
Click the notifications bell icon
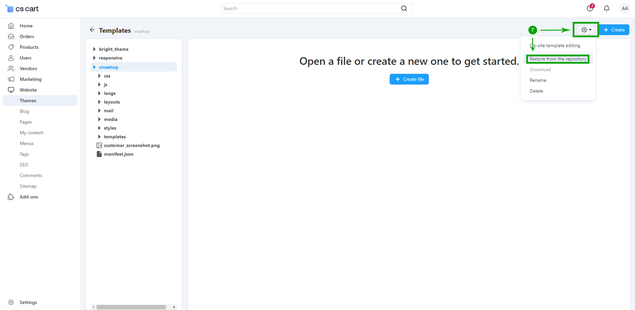[606, 8]
